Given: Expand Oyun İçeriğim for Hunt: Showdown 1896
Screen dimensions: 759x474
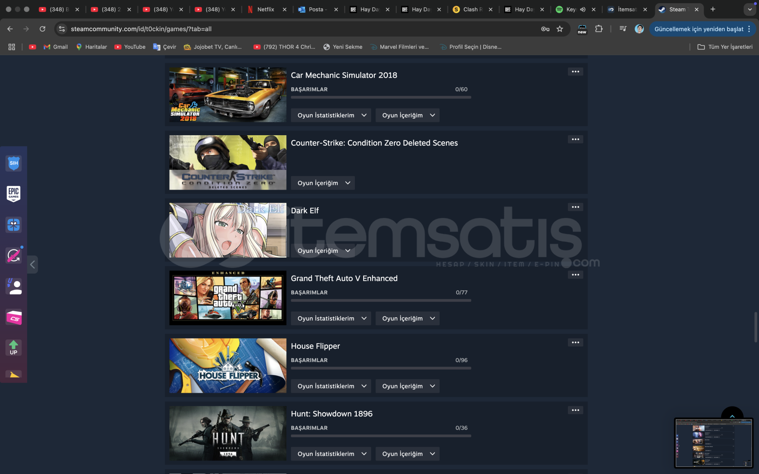Looking at the screenshot, I should [408, 454].
